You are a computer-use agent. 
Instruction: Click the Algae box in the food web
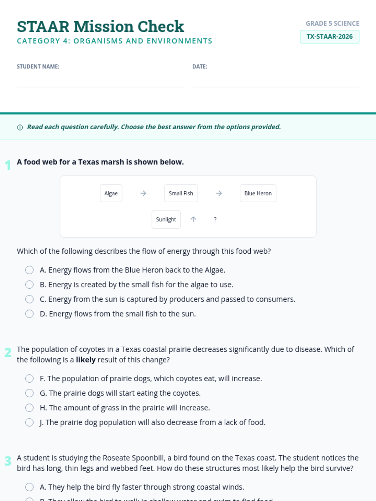tap(111, 194)
